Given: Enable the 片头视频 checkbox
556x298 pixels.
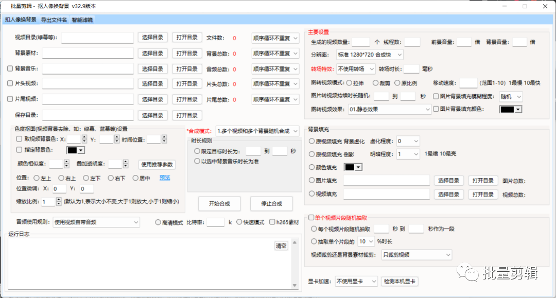Looking at the screenshot, I should tap(10, 83).
